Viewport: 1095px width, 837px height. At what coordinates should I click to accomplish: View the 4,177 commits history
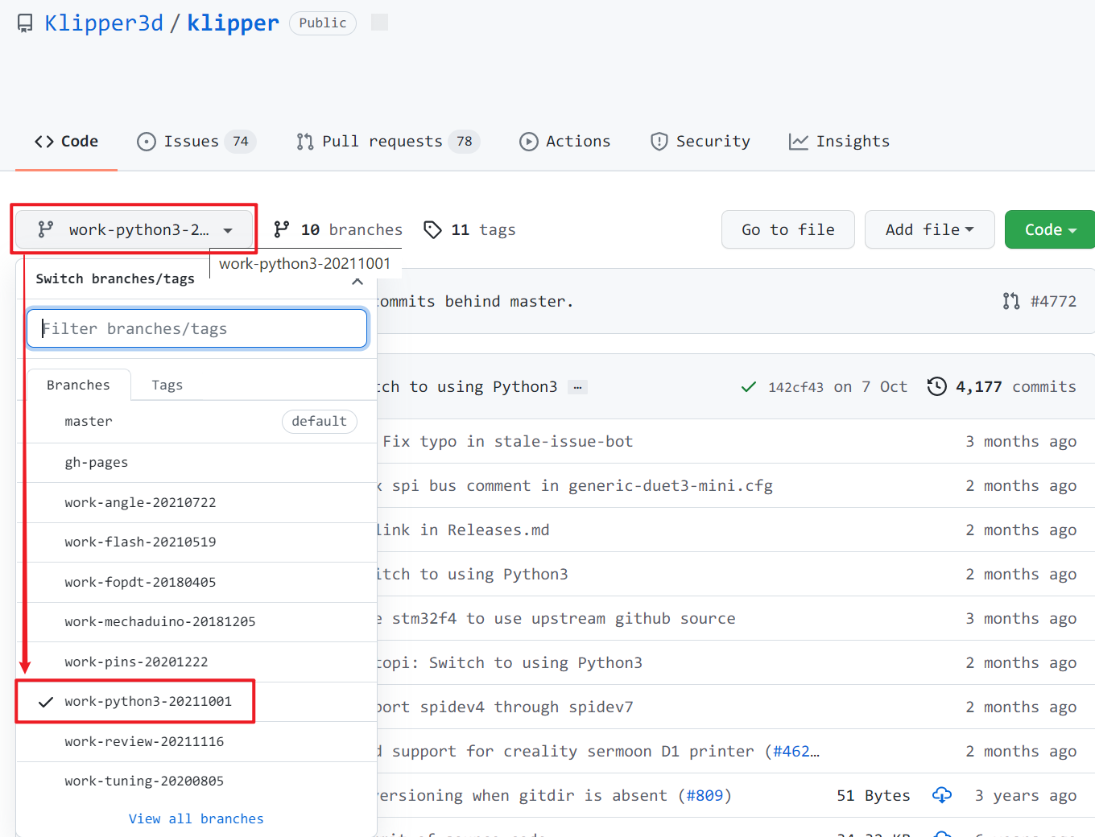(1002, 387)
